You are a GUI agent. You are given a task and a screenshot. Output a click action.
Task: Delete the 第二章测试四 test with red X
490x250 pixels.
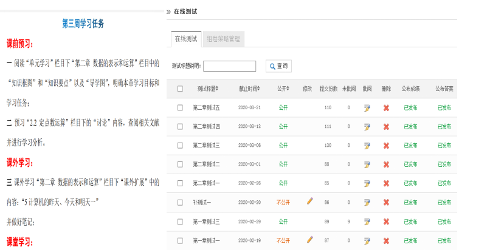click(x=385, y=127)
